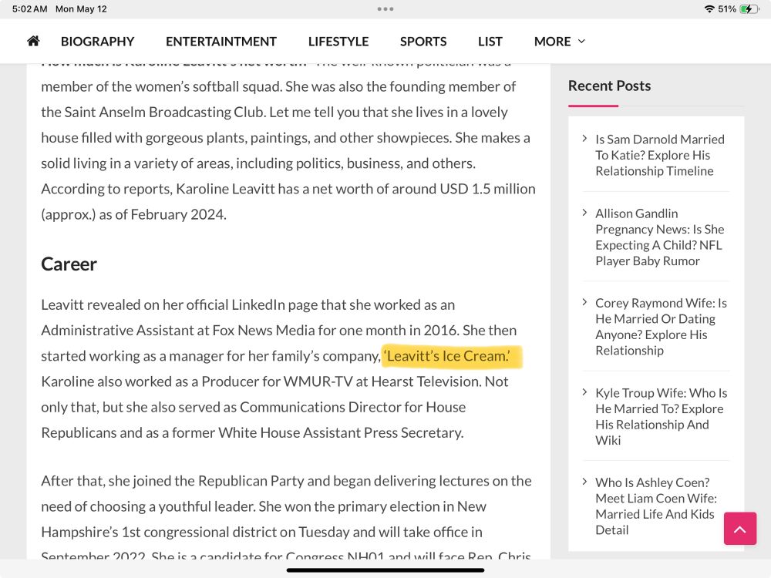View the Kyle Troup Wife post
771x578 pixels.
(x=662, y=416)
